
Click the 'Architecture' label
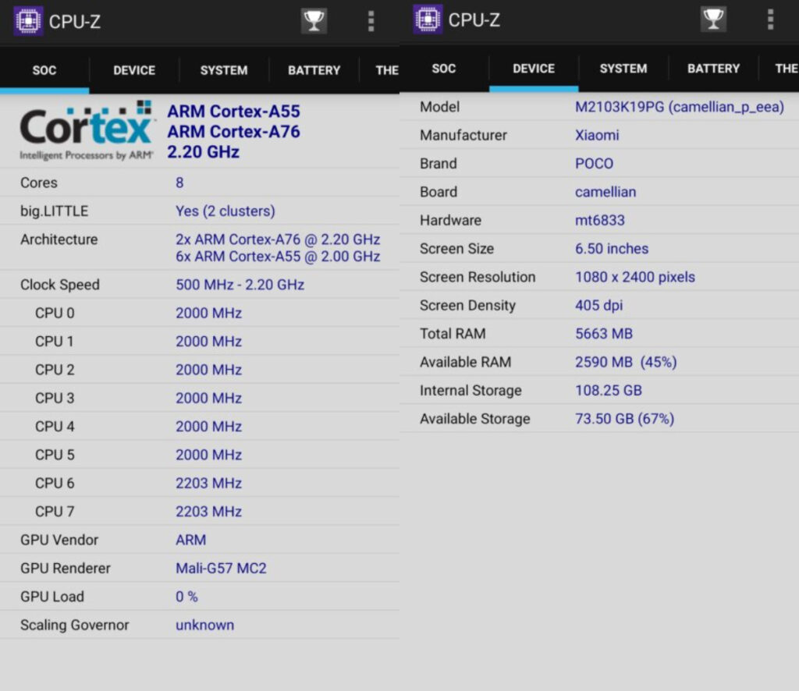tap(59, 239)
